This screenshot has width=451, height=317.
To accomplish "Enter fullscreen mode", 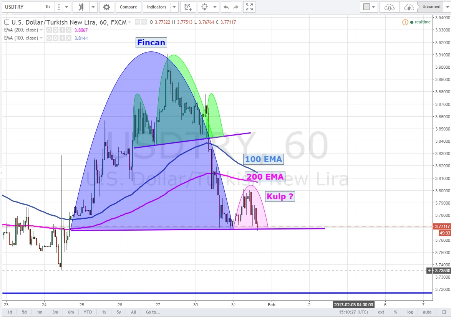I will click(x=249, y=7).
